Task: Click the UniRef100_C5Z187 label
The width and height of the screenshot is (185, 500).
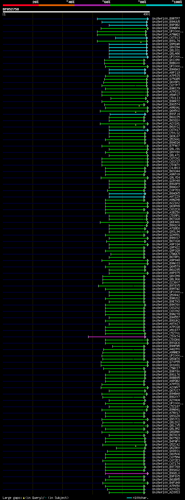Action: (166, 406)
